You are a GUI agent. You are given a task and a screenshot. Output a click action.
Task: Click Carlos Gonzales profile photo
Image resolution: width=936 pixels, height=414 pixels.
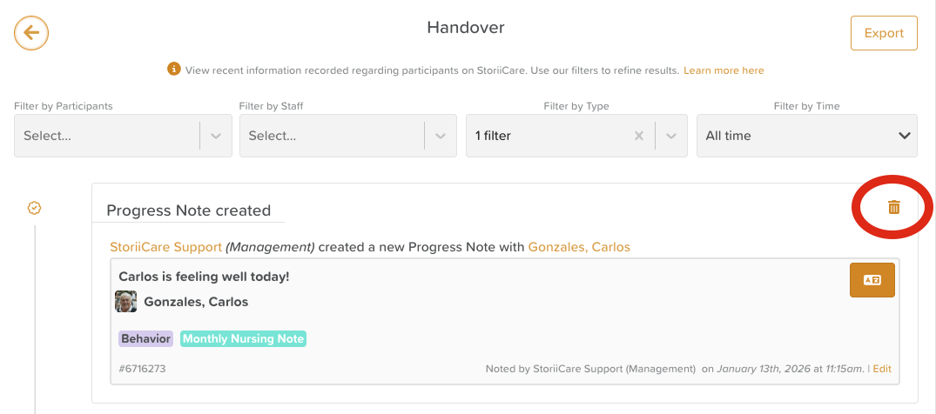[126, 302]
